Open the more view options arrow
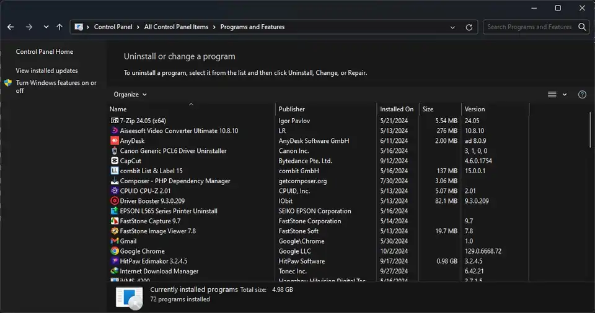The width and height of the screenshot is (595, 313). 565,95
